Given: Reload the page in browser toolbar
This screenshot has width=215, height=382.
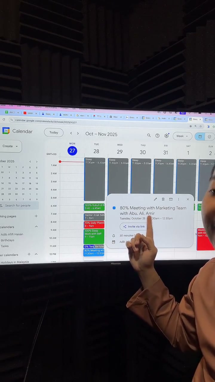Looking at the screenshot, I should click(x=4, y=119).
